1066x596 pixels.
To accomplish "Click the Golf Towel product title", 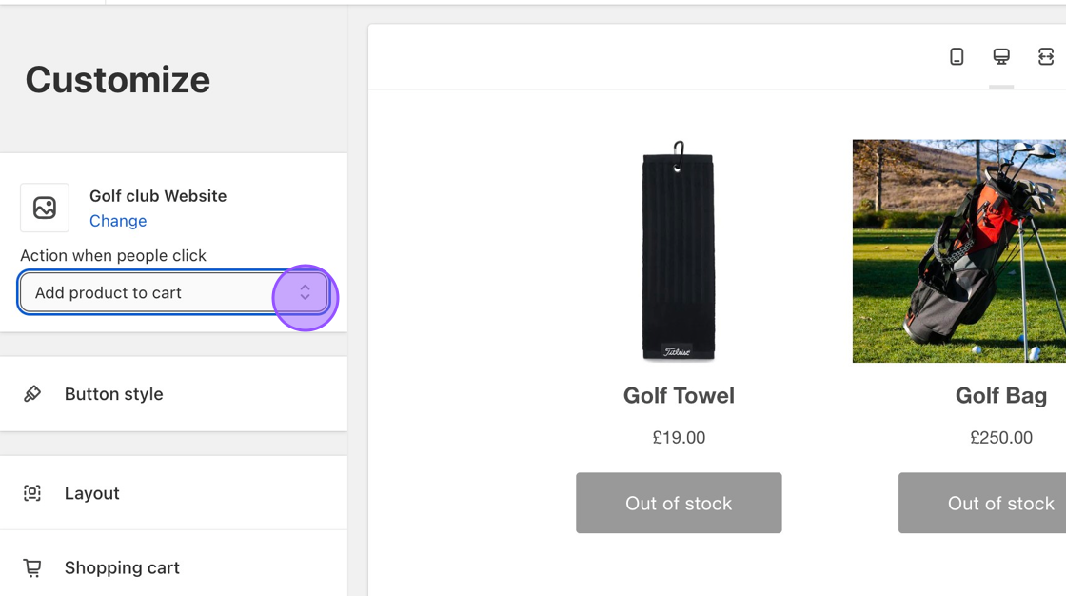I will [679, 395].
